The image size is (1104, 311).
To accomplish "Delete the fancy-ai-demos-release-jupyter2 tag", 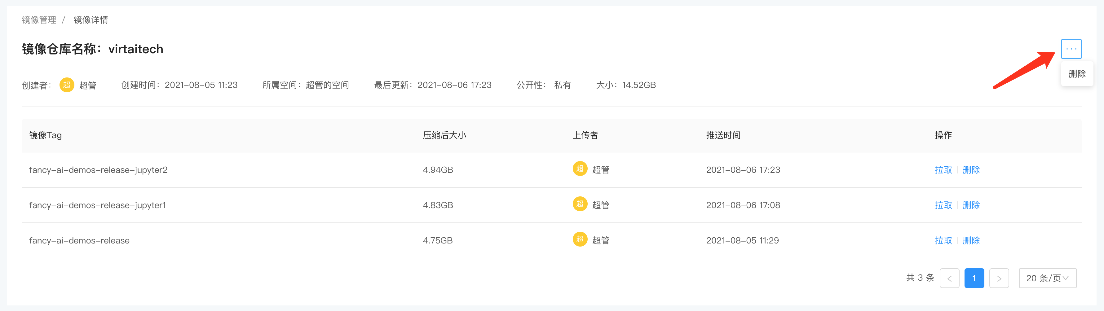I will [x=971, y=170].
